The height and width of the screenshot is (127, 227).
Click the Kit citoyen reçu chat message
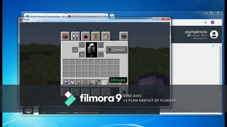pyautogui.click(x=34, y=83)
